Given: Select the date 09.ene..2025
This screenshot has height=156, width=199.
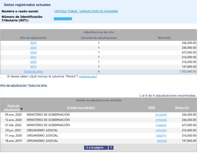Looking at the screenshot, I should [14, 115].
